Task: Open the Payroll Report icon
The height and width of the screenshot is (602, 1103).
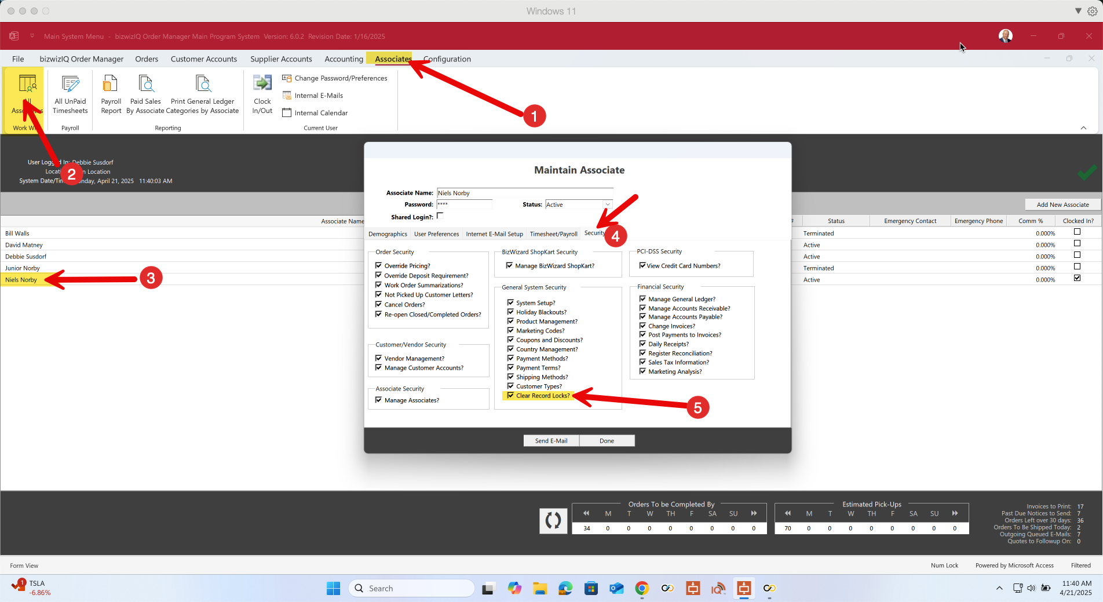Action: click(x=111, y=94)
